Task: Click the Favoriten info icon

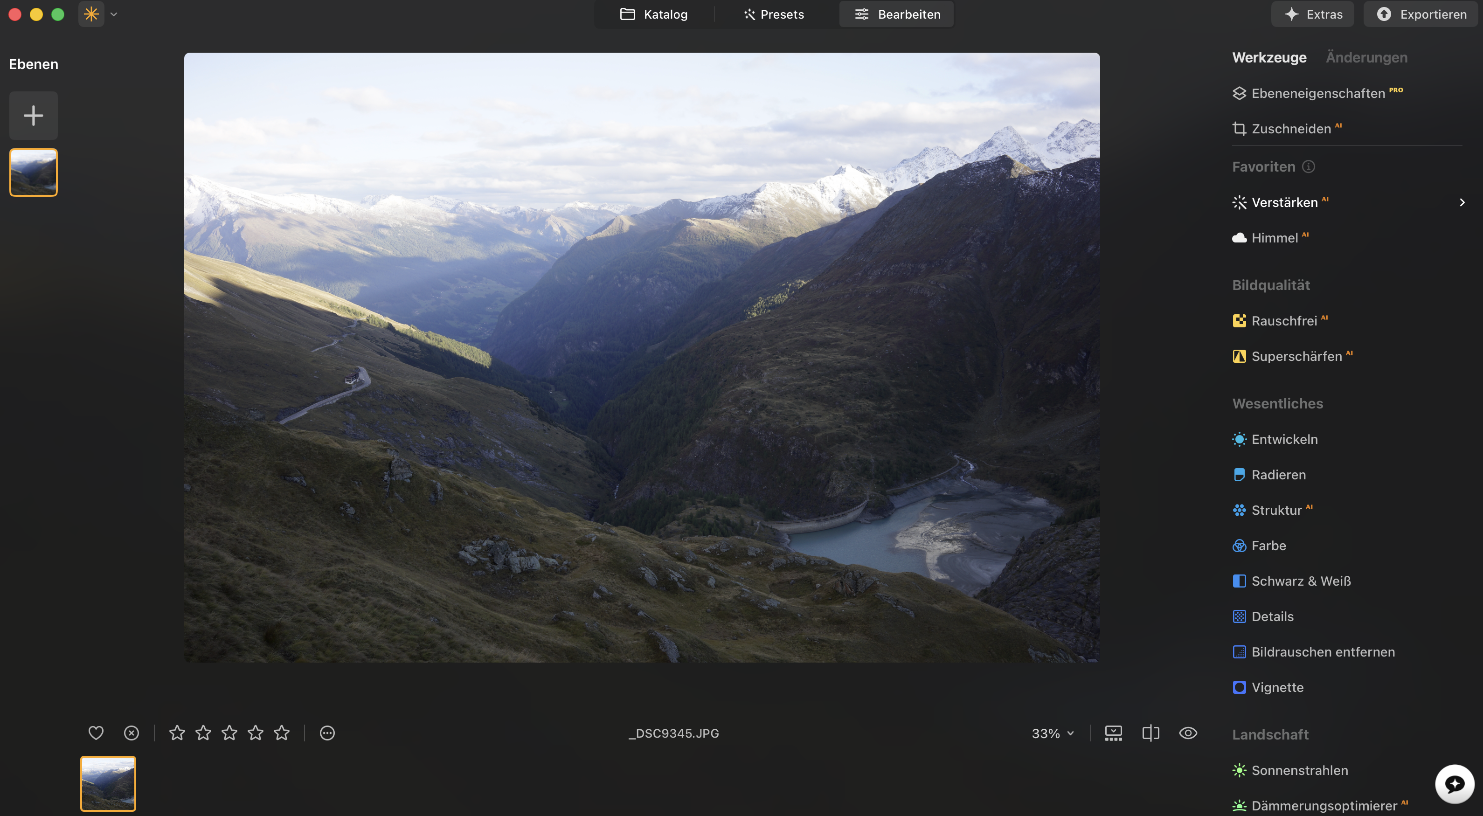Action: pyautogui.click(x=1309, y=166)
